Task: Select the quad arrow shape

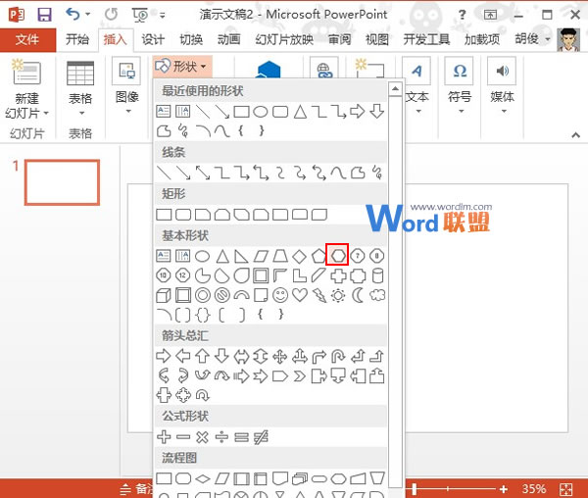Action: click(x=280, y=356)
